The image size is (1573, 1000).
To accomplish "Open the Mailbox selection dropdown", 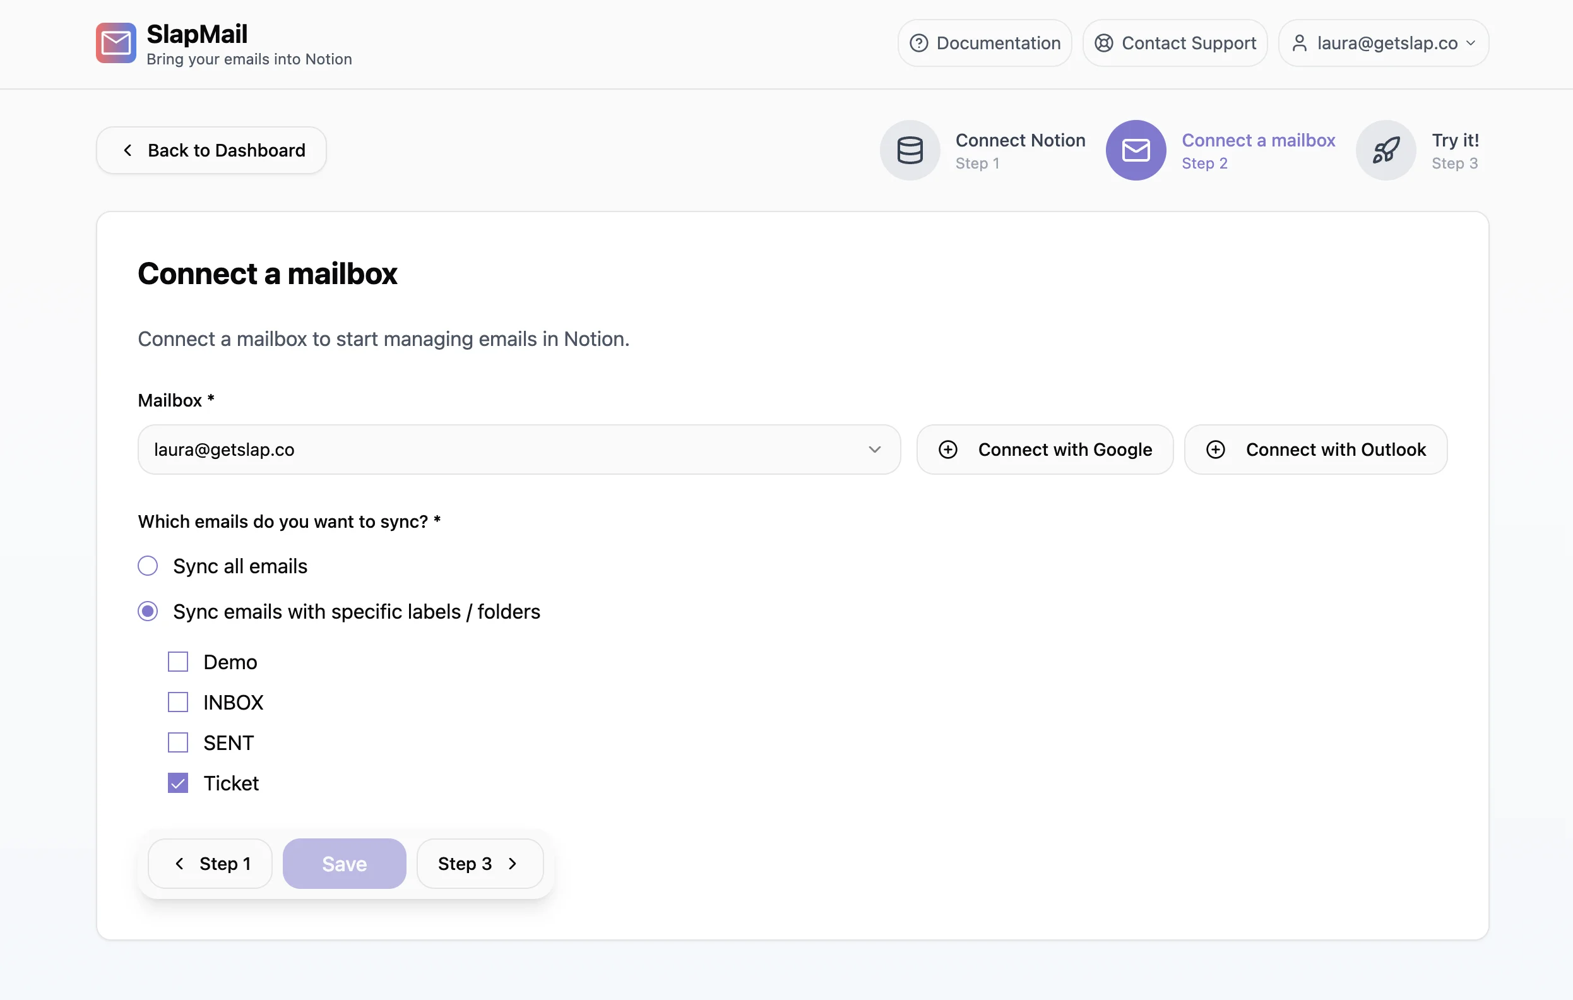I will 519,449.
